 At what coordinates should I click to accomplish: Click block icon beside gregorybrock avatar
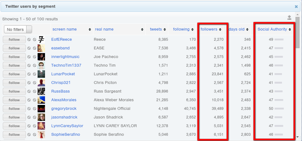point(35,109)
